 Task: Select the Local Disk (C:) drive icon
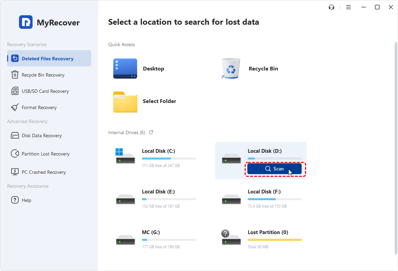click(125, 156)
